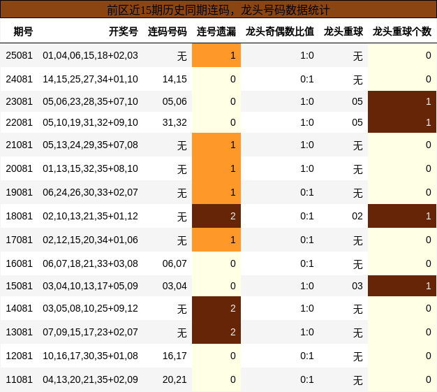
Task: Click consecutive pair 06,07
Action: coord(175,263)
